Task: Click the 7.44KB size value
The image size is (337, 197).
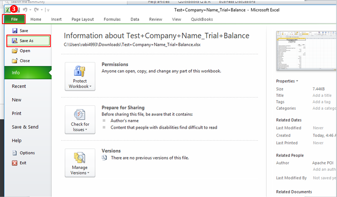Action: pyautogui.click(x=318, y=89)
